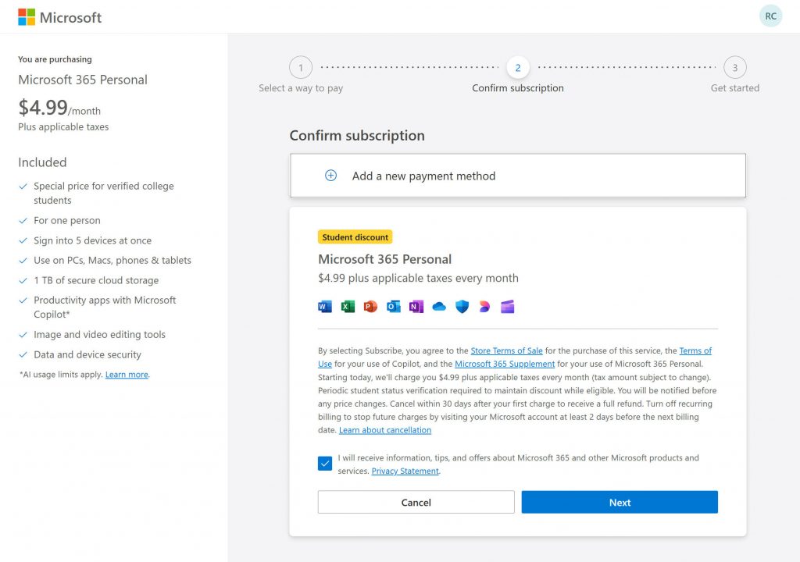
Task: Select the OneNote icon
Action: coord(415,306)
